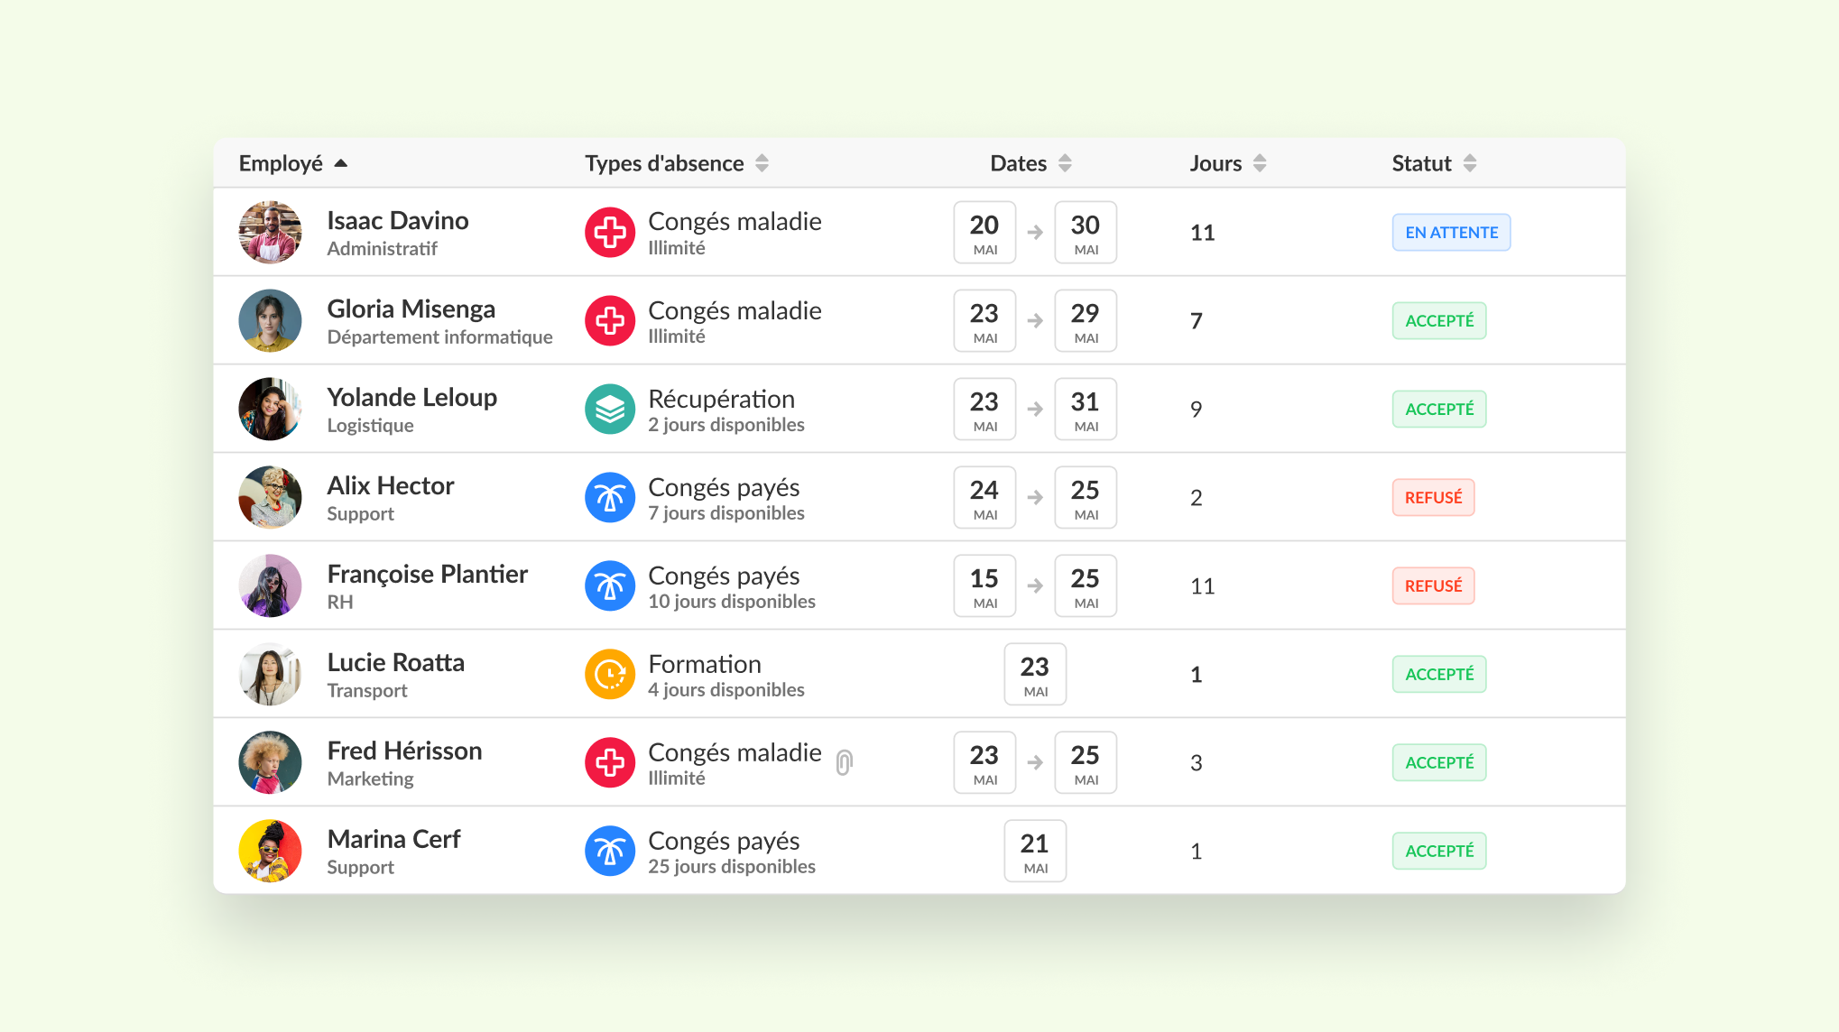The width and height of the screenshot is (1839, 1032).
Task: Click Yolande Leloup's Récupération layers icon
Action: (x=610, y=410)
